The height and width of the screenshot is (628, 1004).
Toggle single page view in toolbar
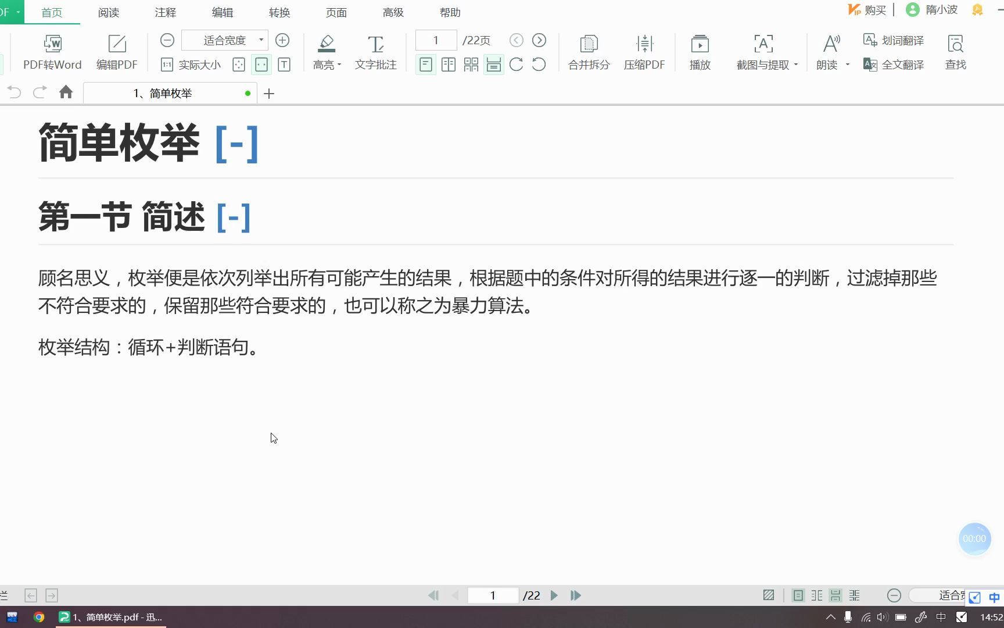point(426,65)
